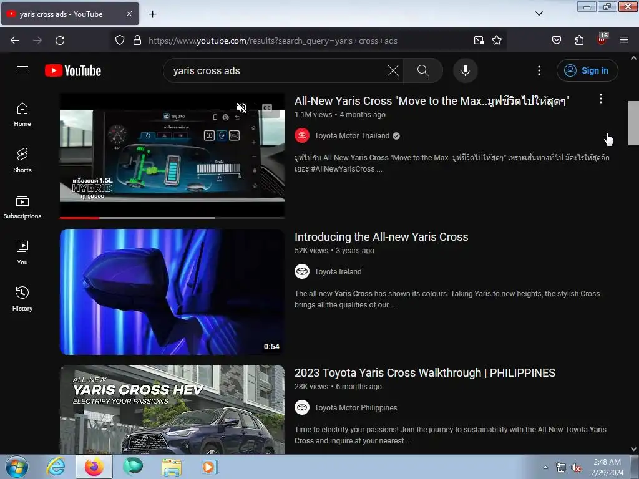Open the You section
Image resolution: width=639 pixels, height=479 pixels.
click(22, 253)
